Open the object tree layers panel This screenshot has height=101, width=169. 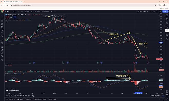tap(167, 23)
